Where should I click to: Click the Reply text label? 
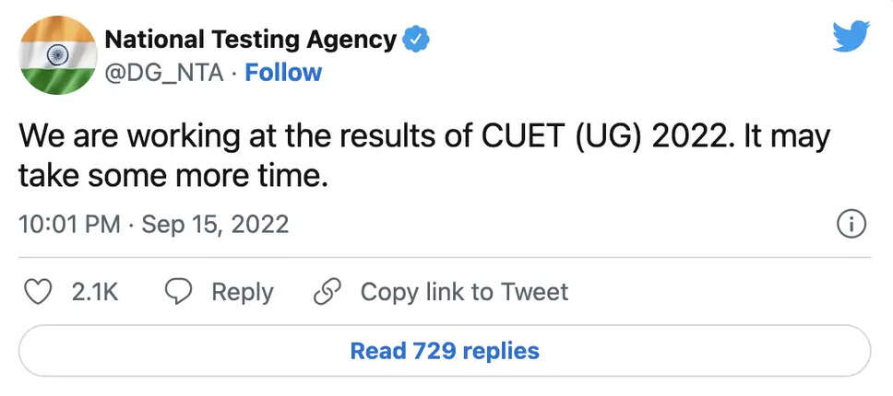242,292
